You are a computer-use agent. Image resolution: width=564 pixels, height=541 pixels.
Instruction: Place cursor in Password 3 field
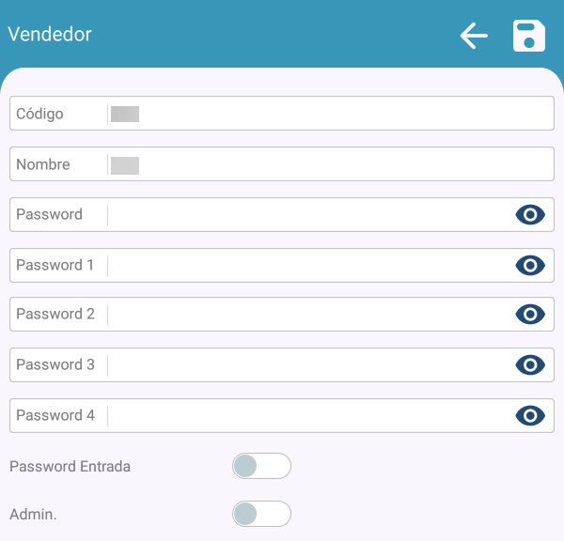click(310, 365)
